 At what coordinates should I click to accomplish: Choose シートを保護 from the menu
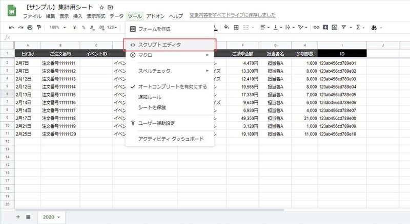pyautogui.click(x=170, y=107)
